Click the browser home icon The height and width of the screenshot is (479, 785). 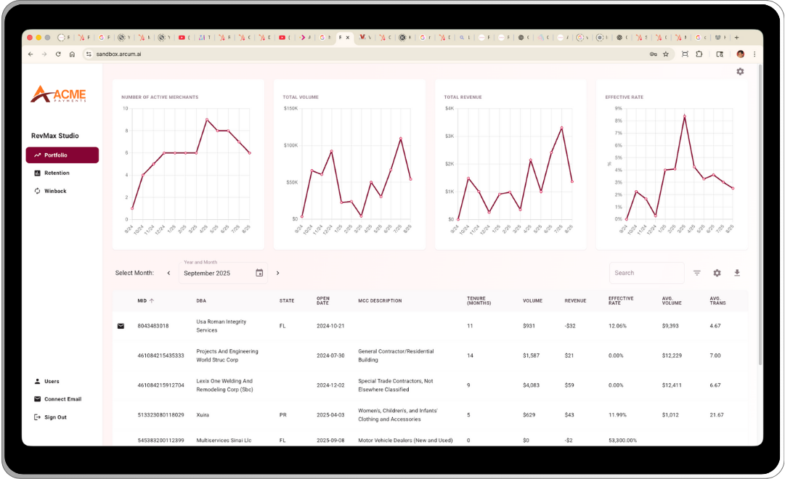(72, 54)
